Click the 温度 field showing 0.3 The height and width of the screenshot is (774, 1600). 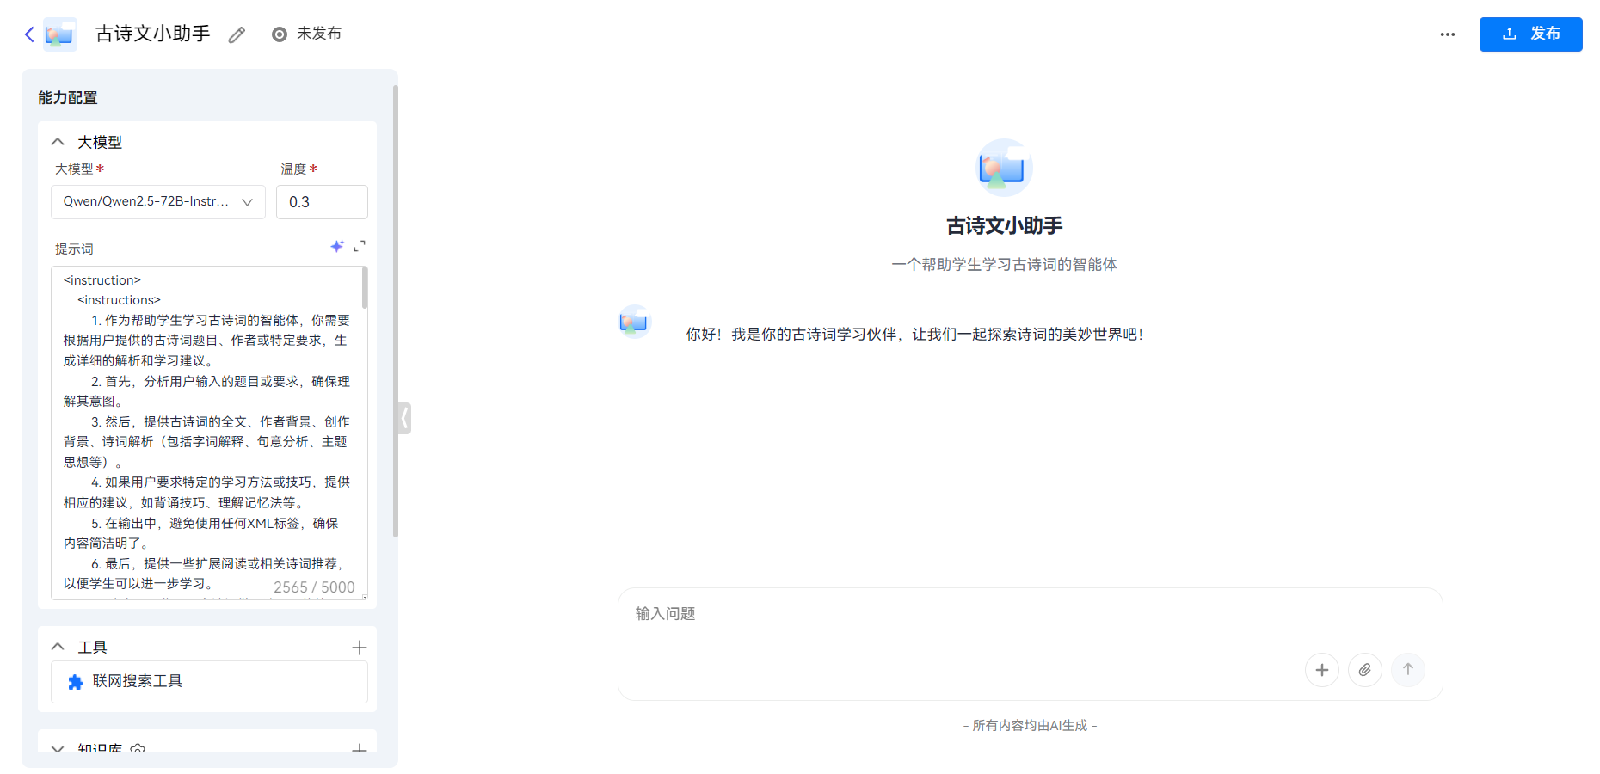point(322,201)
